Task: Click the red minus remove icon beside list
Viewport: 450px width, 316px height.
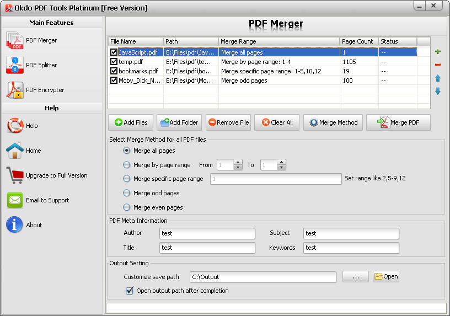Action: point(438,65)
